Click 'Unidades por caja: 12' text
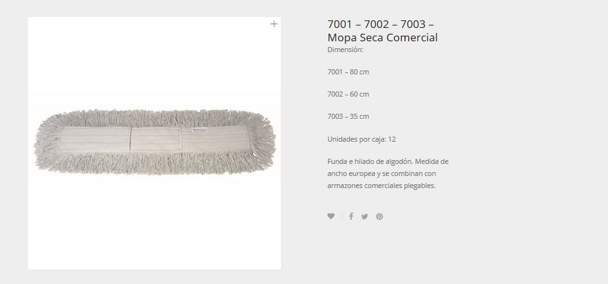 click(362, 139)
